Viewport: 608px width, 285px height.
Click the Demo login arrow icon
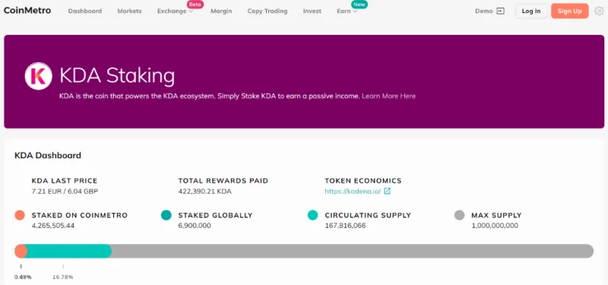(x=501, y=11)
